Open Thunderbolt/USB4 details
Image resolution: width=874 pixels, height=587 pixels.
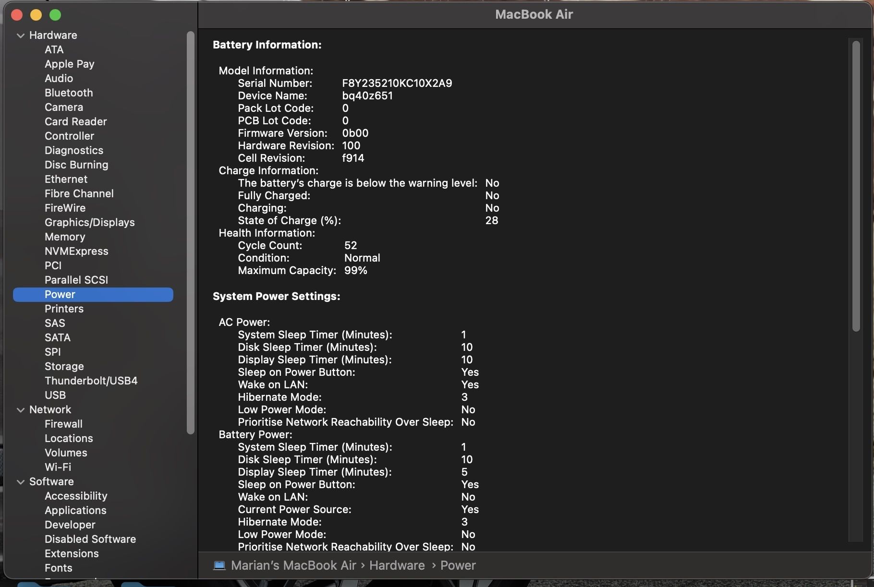(x=91, y=381)
